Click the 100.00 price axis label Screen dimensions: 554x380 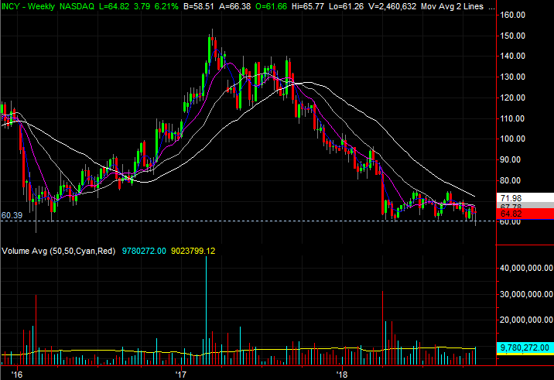pos(513,139)
